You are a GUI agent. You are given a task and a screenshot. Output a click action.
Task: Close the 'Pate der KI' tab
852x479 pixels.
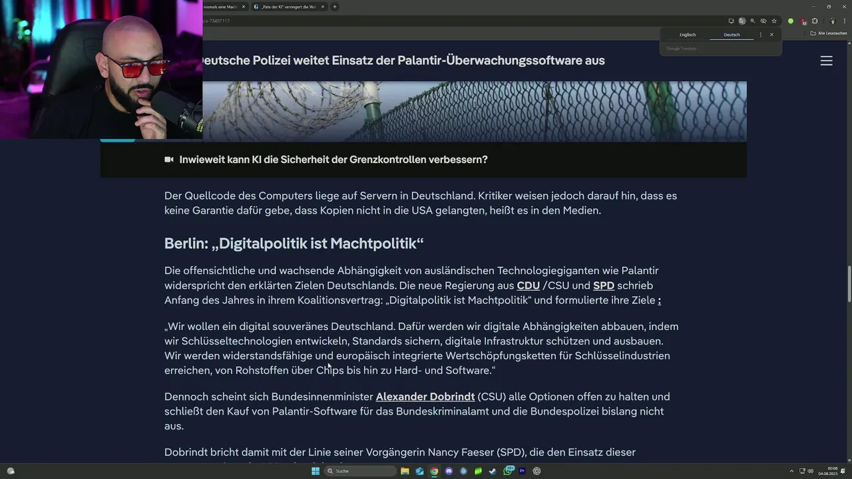coord(323,7)
